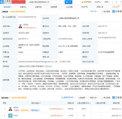Switch to the 知识产权 tab

84,7
